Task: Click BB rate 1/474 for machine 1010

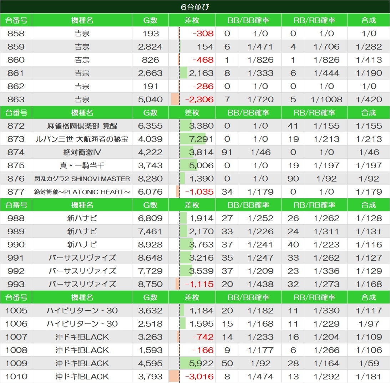Action: [260, 377]
